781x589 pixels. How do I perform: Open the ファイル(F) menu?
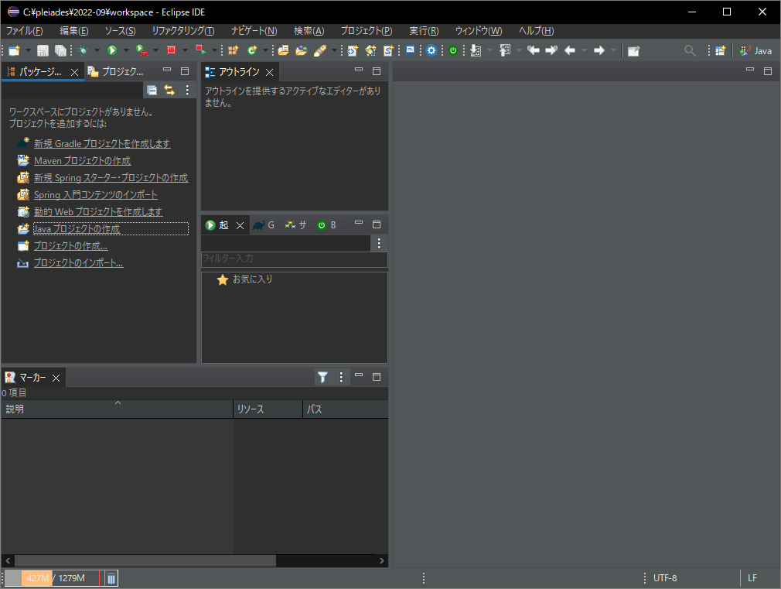[x=25, y=31]
